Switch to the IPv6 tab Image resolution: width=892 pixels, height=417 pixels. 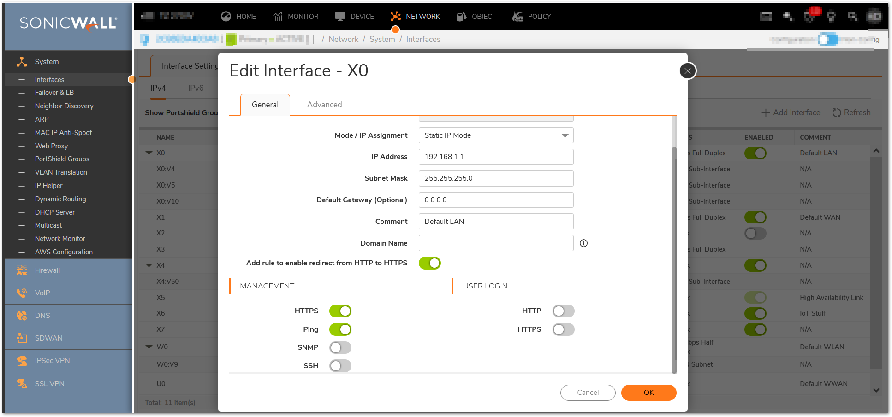[x=196, y=88]
